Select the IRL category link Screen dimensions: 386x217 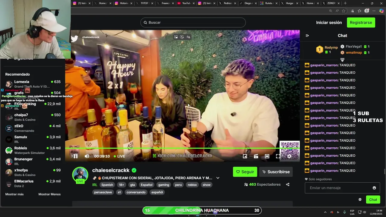pos(95,185)
